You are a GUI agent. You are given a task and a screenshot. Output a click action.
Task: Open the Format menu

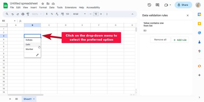(x=43, y=7)
